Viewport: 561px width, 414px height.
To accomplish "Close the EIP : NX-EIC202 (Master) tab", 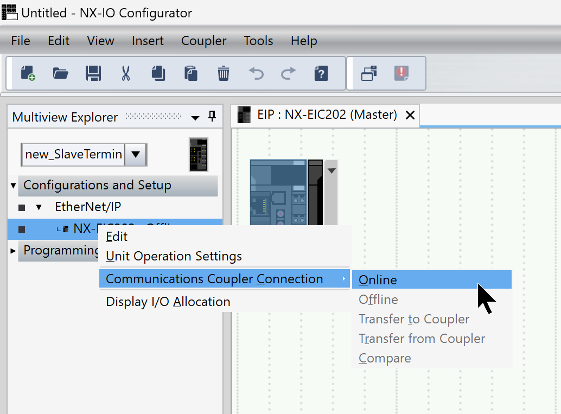I will coord(410,115).
